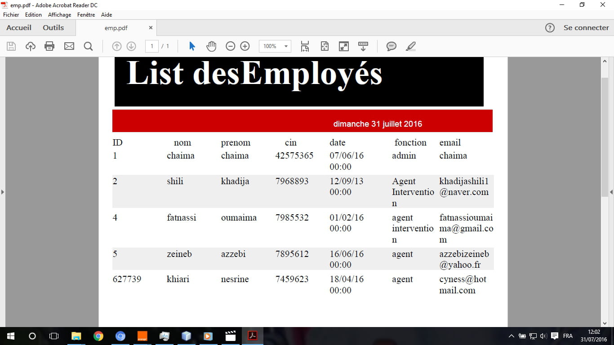Switch to the Outils tab
The height and width of the screenshot is (345, 614).
coord(53,28)
